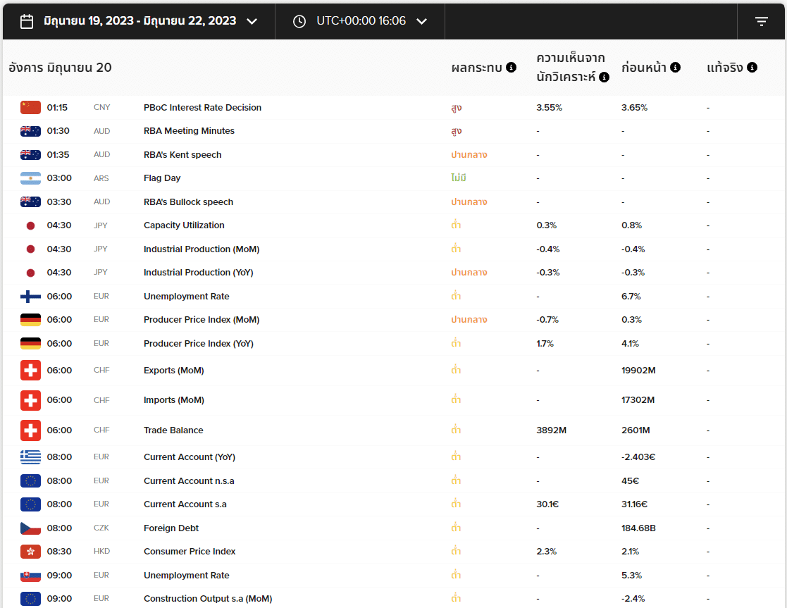Click ARS currency label on Flag Day row
The image size is (787, 608).
[x=101, y=178]
